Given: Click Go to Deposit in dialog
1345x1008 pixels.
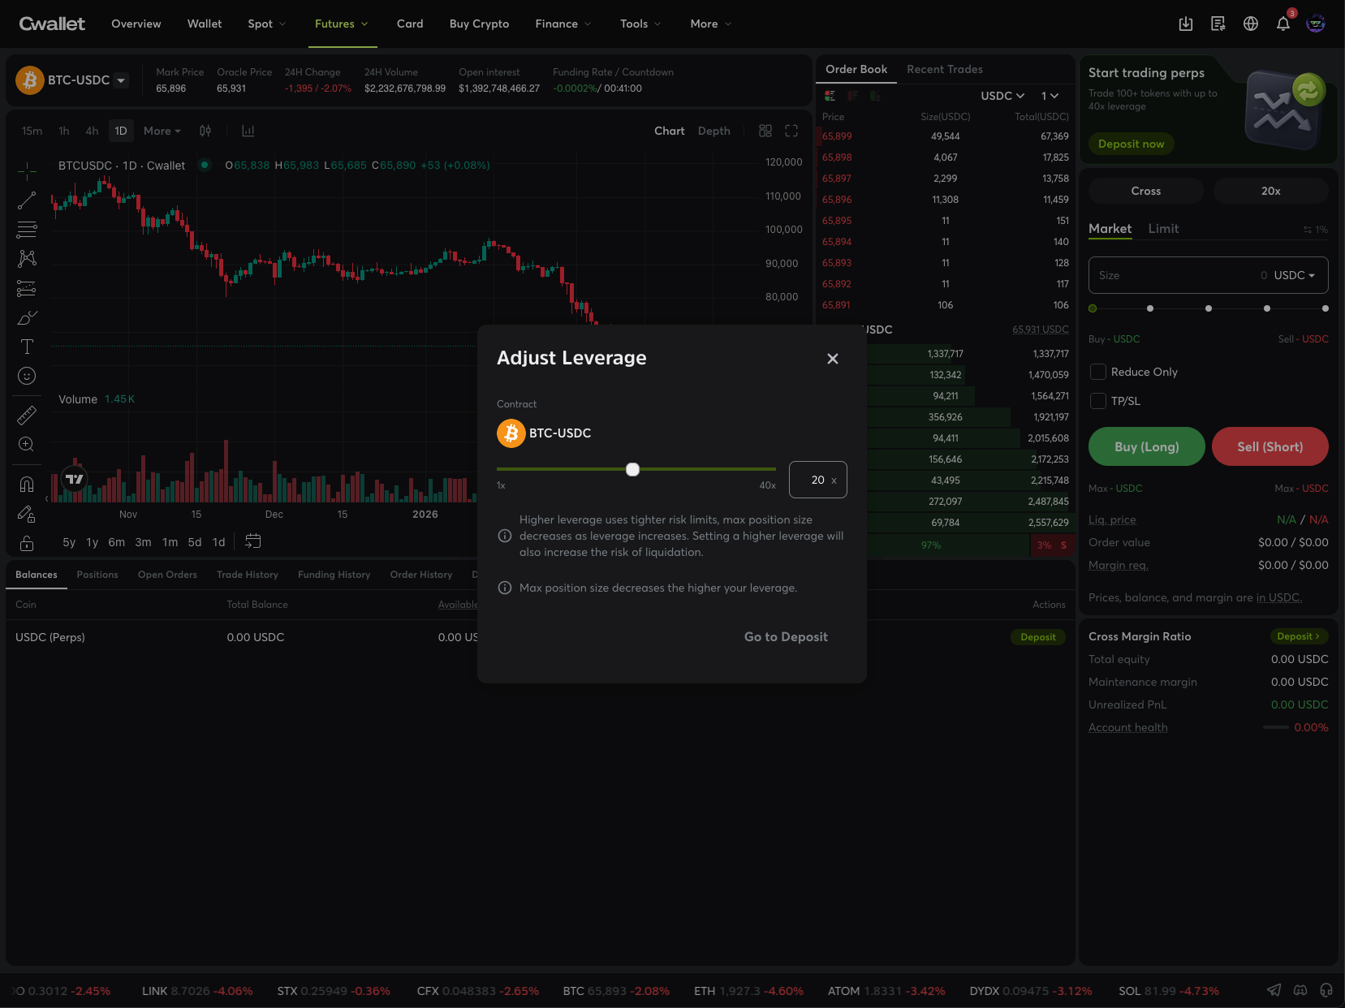Looking at the screenshot, I should (786, 637).
